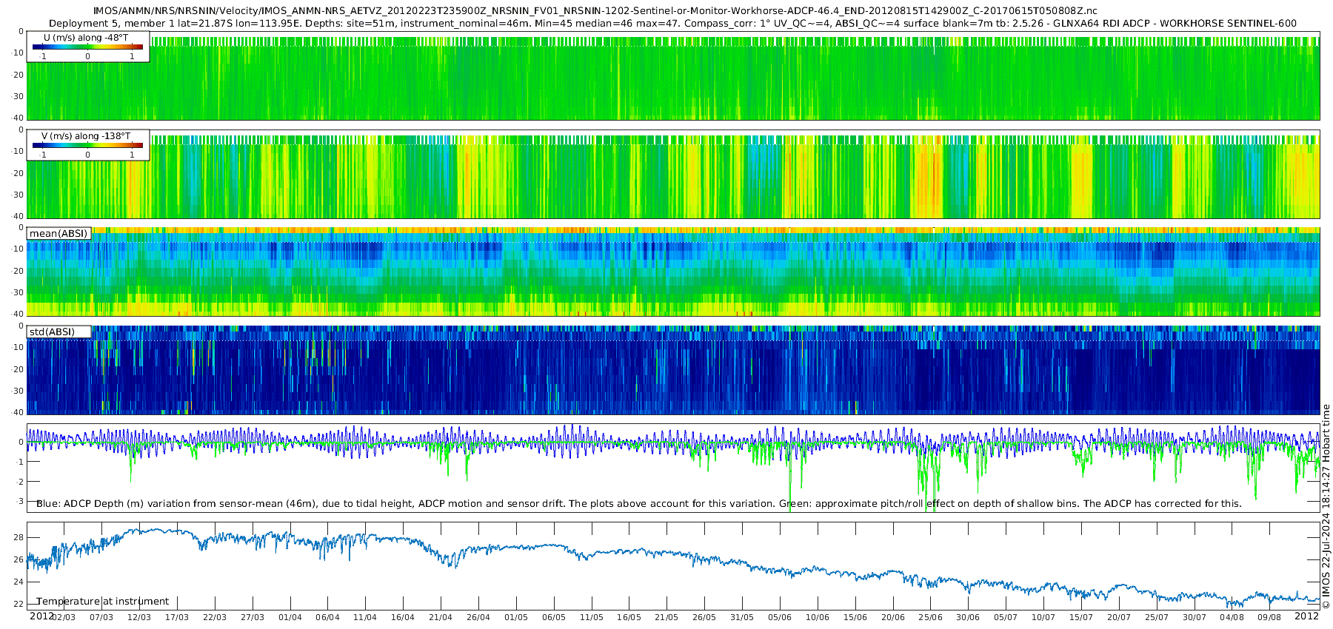Viewport: 1333px width, 629px height.
Task: Pick the 25/06 date tick mark
Action: coord(930,617)
